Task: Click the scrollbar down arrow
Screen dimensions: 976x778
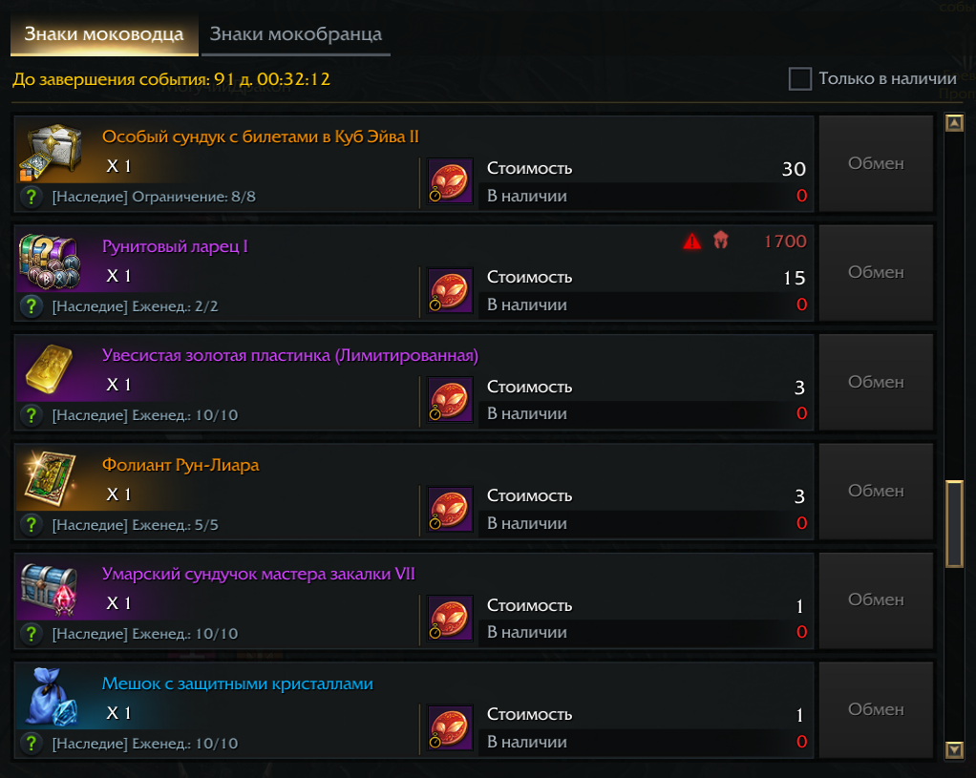Action: pyautogui.click(x=952, y=749)
